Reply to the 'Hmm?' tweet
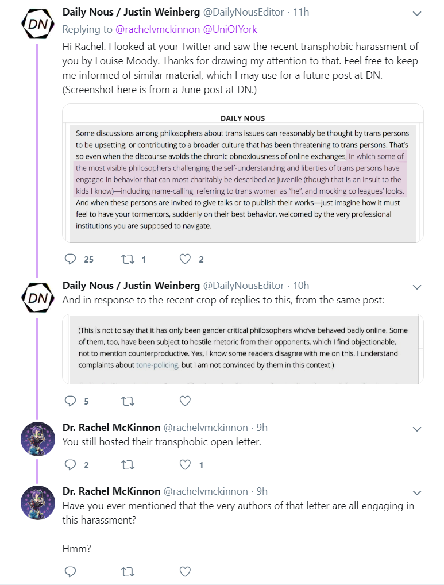This screenshot has width=444, height=585. pyautogui.click(x=71, y=572)
